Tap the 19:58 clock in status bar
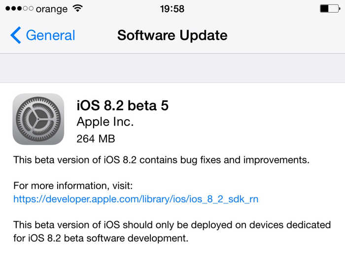Image resolution: width=345 pixels, height=263 pixels. (x=172, y=8)
